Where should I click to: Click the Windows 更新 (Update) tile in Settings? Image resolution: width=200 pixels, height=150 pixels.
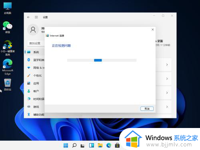point(163,43)
